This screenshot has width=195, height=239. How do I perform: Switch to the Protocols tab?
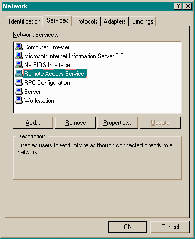point(86,21)
